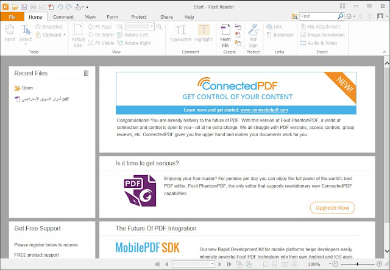Select the Typewriter tool

(x=180, y=33)
